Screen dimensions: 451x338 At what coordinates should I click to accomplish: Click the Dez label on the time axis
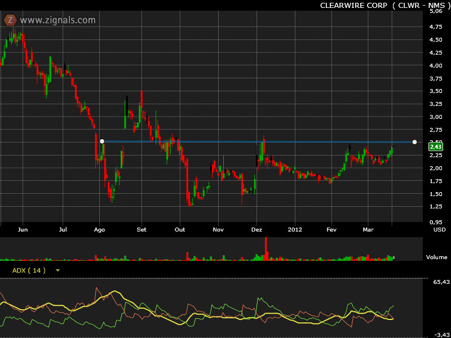point(257,230)
